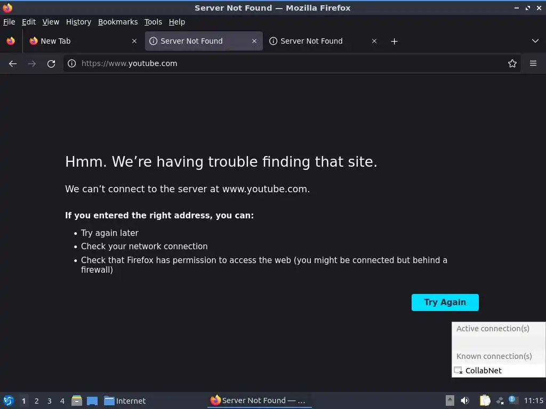Select Server Not Found Firefox taskbar button
The image size is (546, 409).
[x=260, y=400]
